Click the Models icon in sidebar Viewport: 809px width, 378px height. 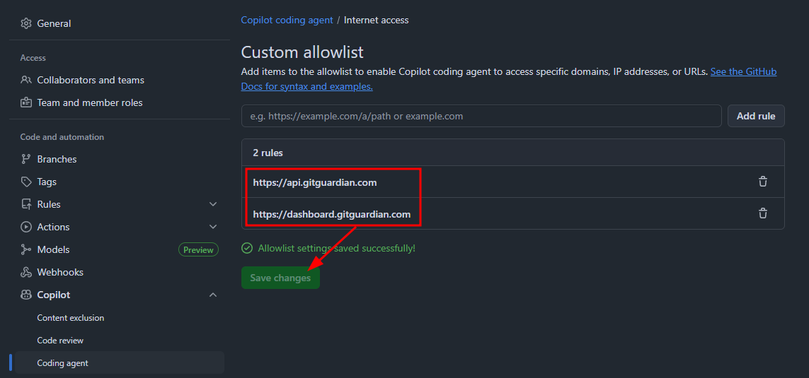click(25, 250)
